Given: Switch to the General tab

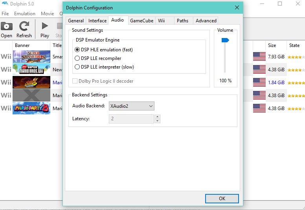Looking at the screenshot, I should click(76, 20).
